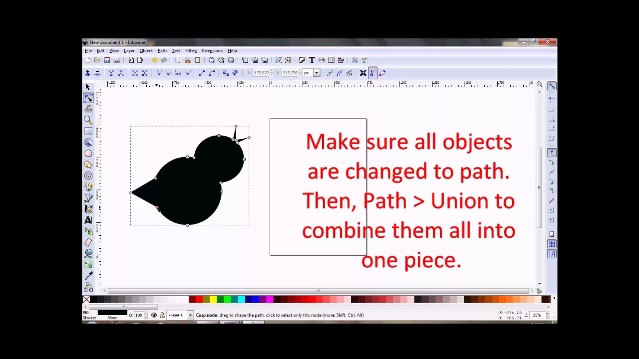Click the None stroke indicator
The height and width of the screenshot is (359, 639).
[112, 318]
